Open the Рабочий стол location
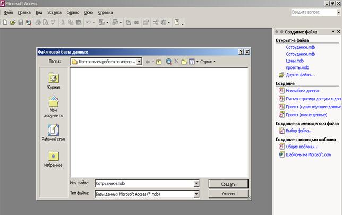Image resolution: width=342 pixels, height=215 pixels. (53, 133)
